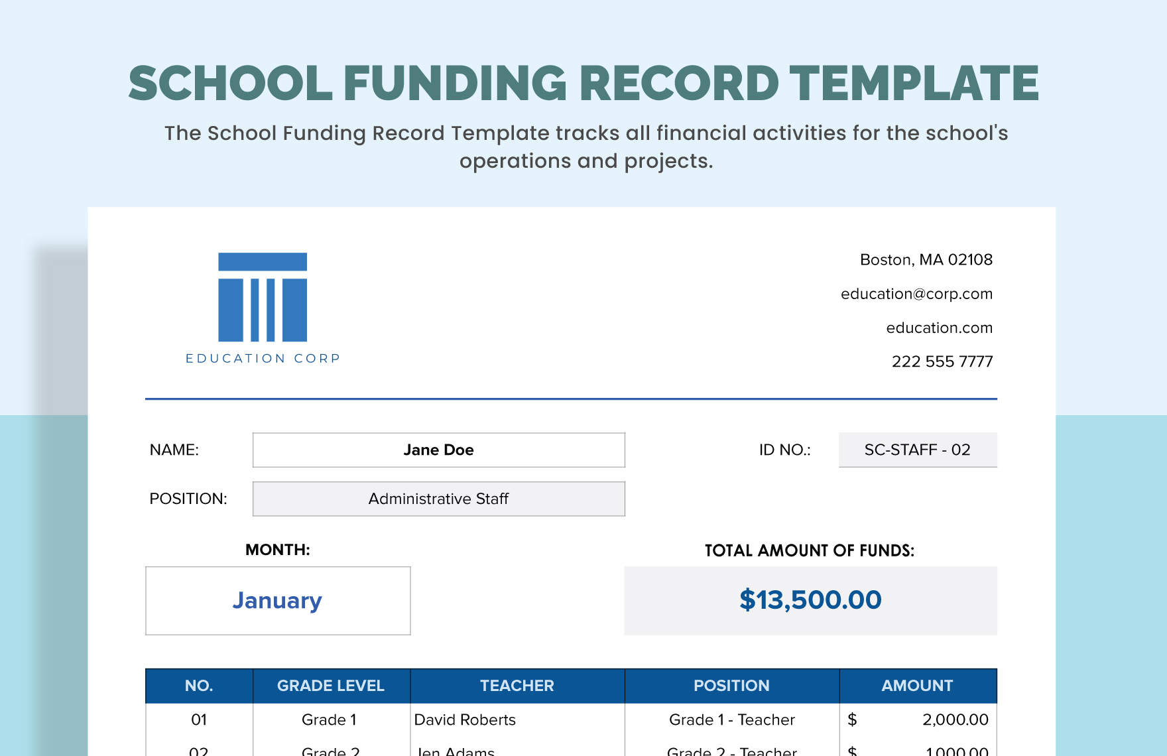Select the NO. column header
Image resolution: width=1167 pixels, height=756 pixels.
pyautogui.click(x=198, y=686)
